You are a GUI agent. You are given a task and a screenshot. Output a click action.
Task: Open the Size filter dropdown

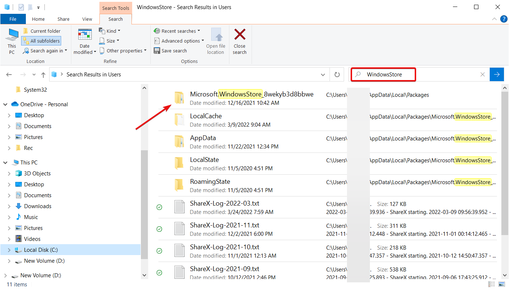(x=109, y=41)
